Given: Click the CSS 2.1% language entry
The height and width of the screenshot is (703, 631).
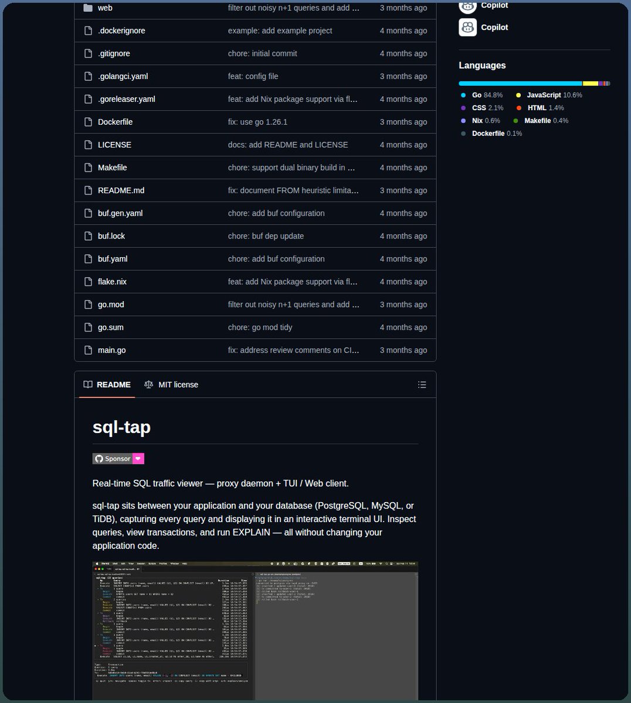Looking at the screenshot, I should tap(481, 108).
